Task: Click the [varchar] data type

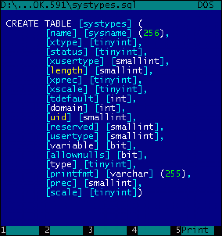Action: pyautogui.click(x=130, y=174)
